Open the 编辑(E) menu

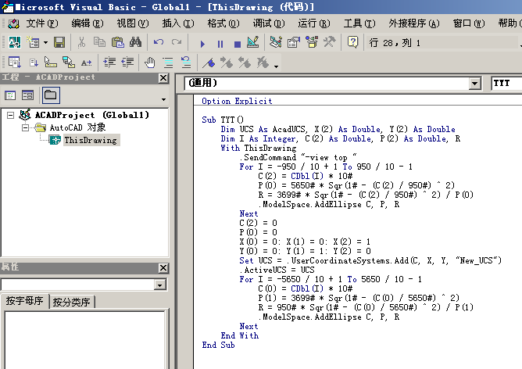88,23
